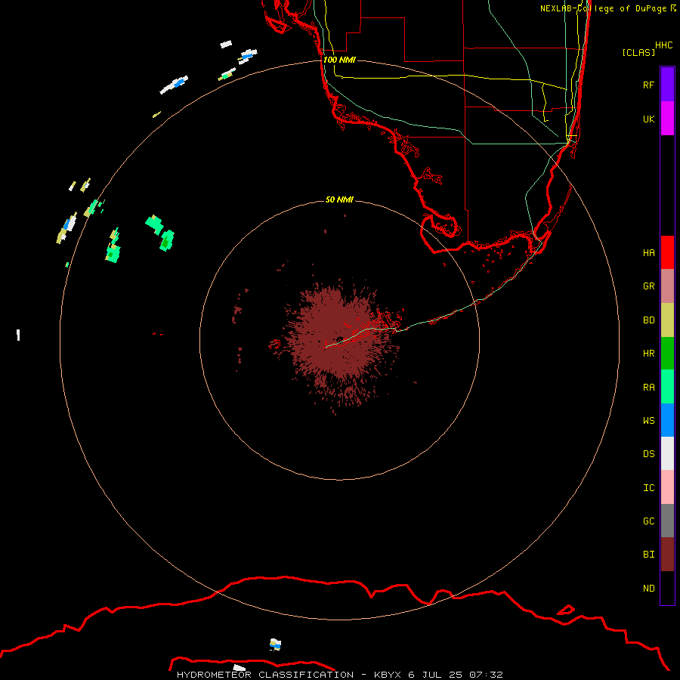680x680 pixels.
Task: Click the [CLAS] legend header
Action: (x=638, y=52)
